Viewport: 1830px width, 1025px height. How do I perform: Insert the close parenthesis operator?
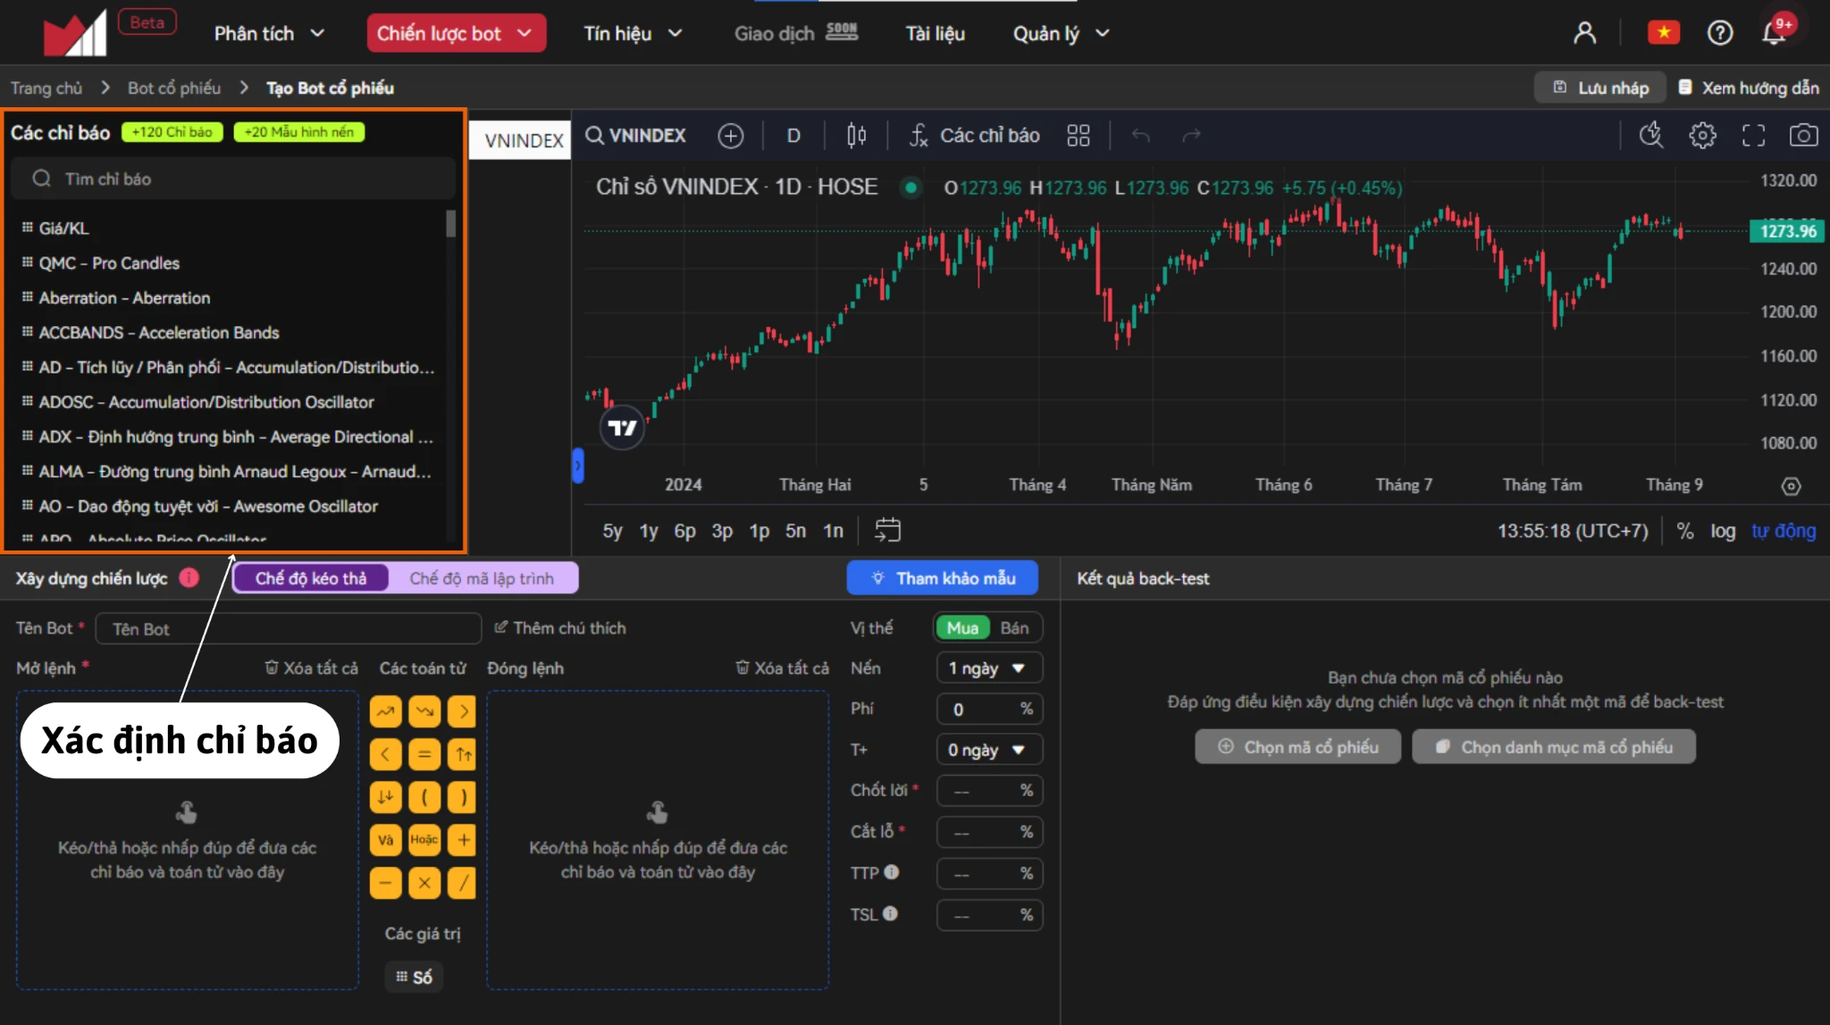(x=463, y=797)
